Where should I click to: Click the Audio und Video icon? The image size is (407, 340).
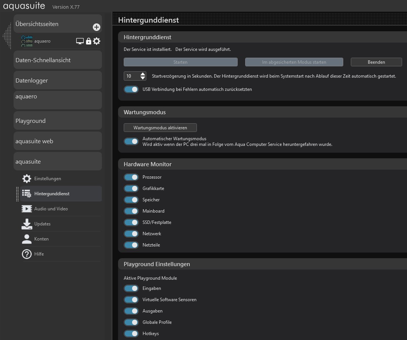(x=26, y=209)
